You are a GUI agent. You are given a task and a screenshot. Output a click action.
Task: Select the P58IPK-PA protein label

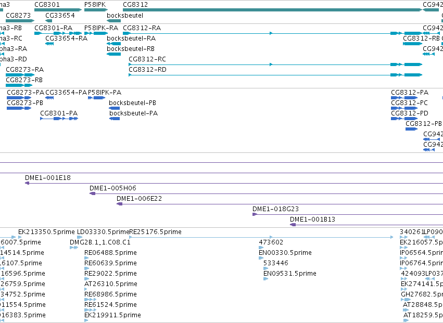(x=105, y=93)
